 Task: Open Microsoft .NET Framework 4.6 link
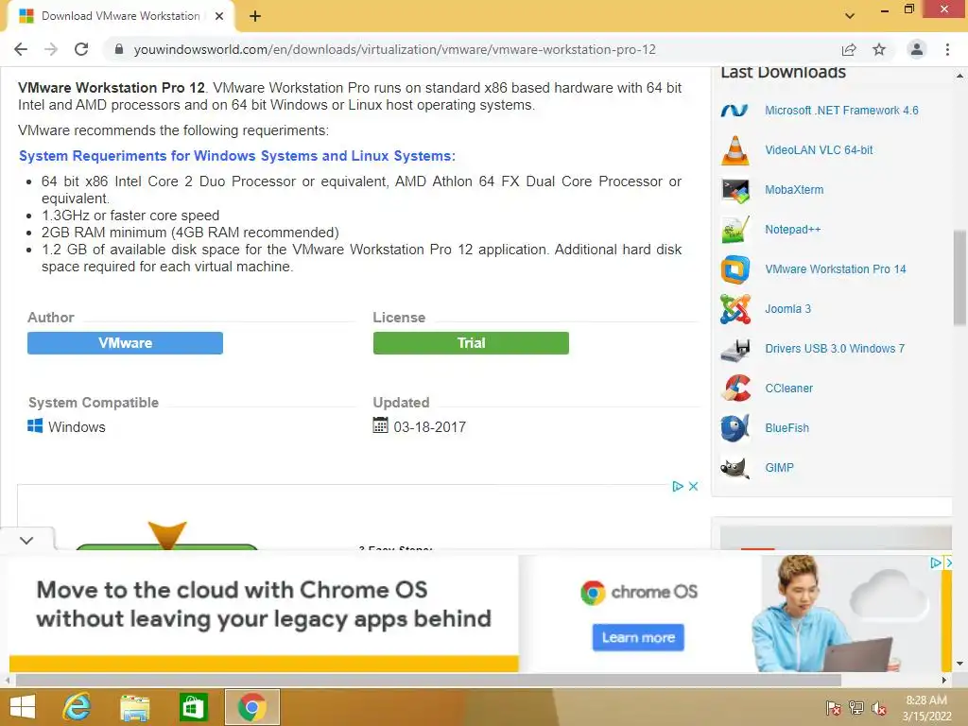[x=841, y=111]
